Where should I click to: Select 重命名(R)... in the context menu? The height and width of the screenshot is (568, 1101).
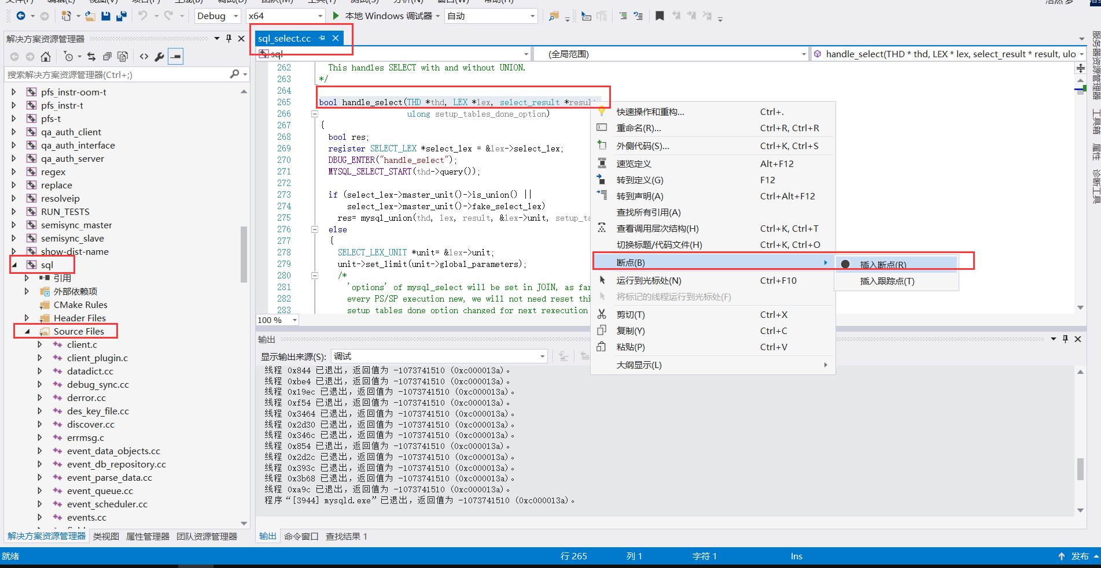click(x=713, y=128)
